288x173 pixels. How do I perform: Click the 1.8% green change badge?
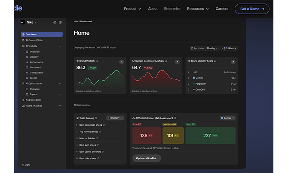92,68
